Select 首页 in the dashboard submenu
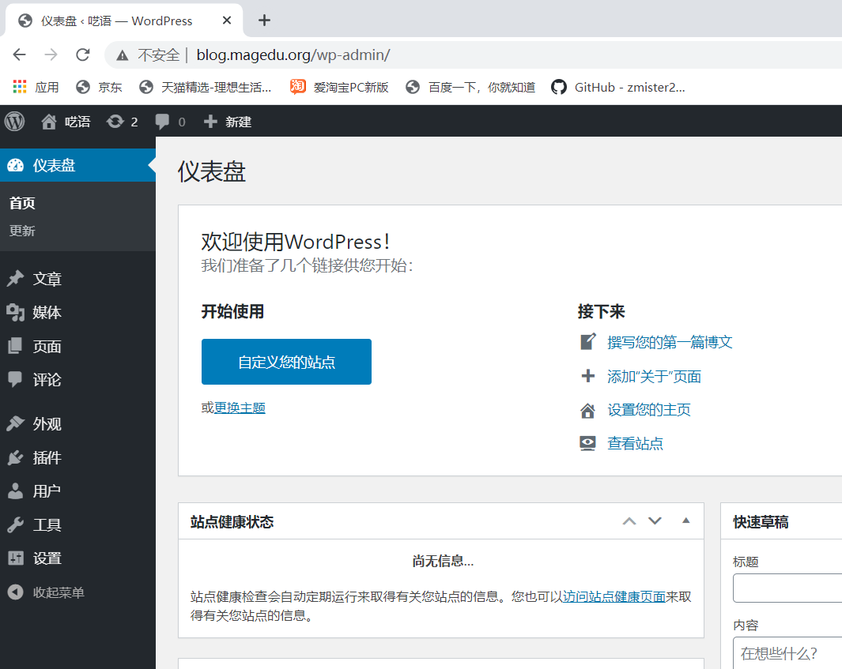 [22, 203]
